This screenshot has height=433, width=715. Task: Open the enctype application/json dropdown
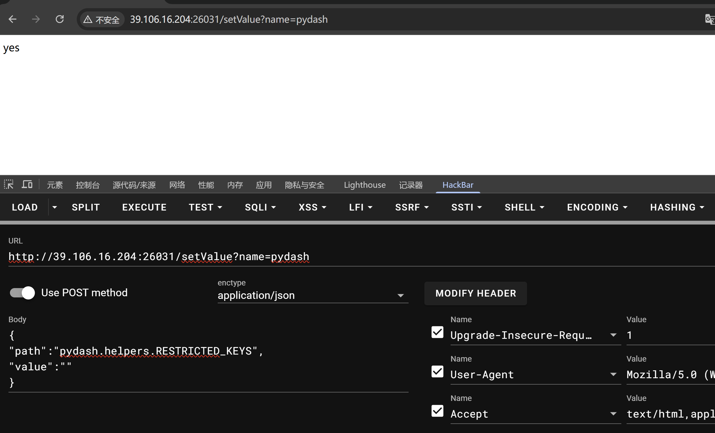click(312, 295)
